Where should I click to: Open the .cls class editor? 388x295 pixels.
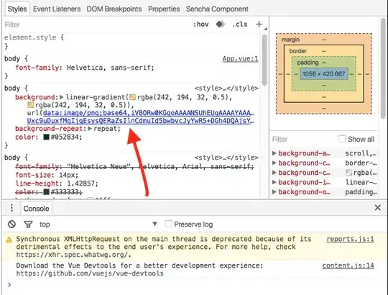click(240, 24)
